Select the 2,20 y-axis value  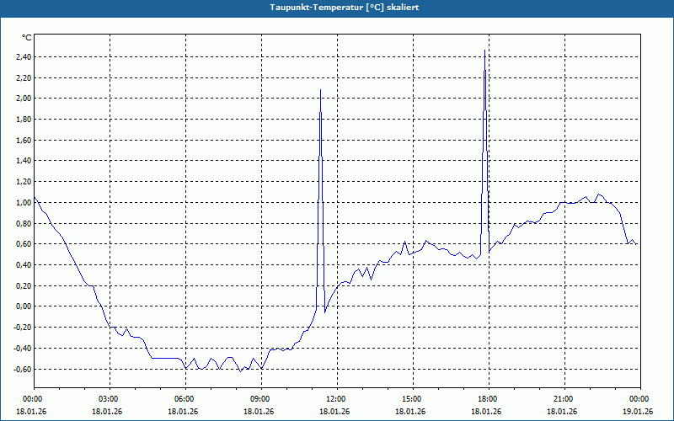coord(24,77)
